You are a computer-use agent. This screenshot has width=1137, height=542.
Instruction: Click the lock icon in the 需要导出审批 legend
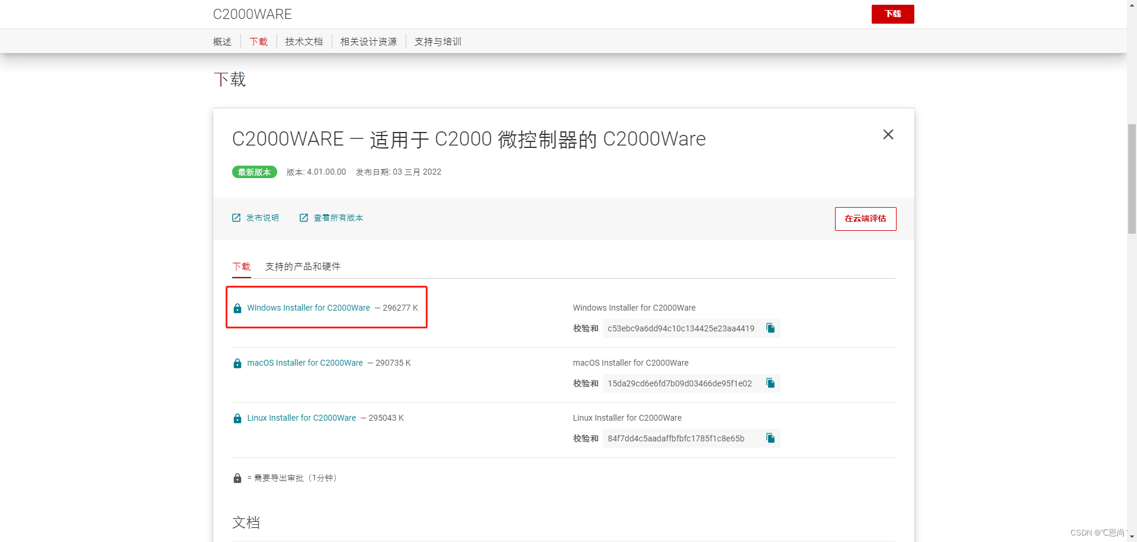237,478
